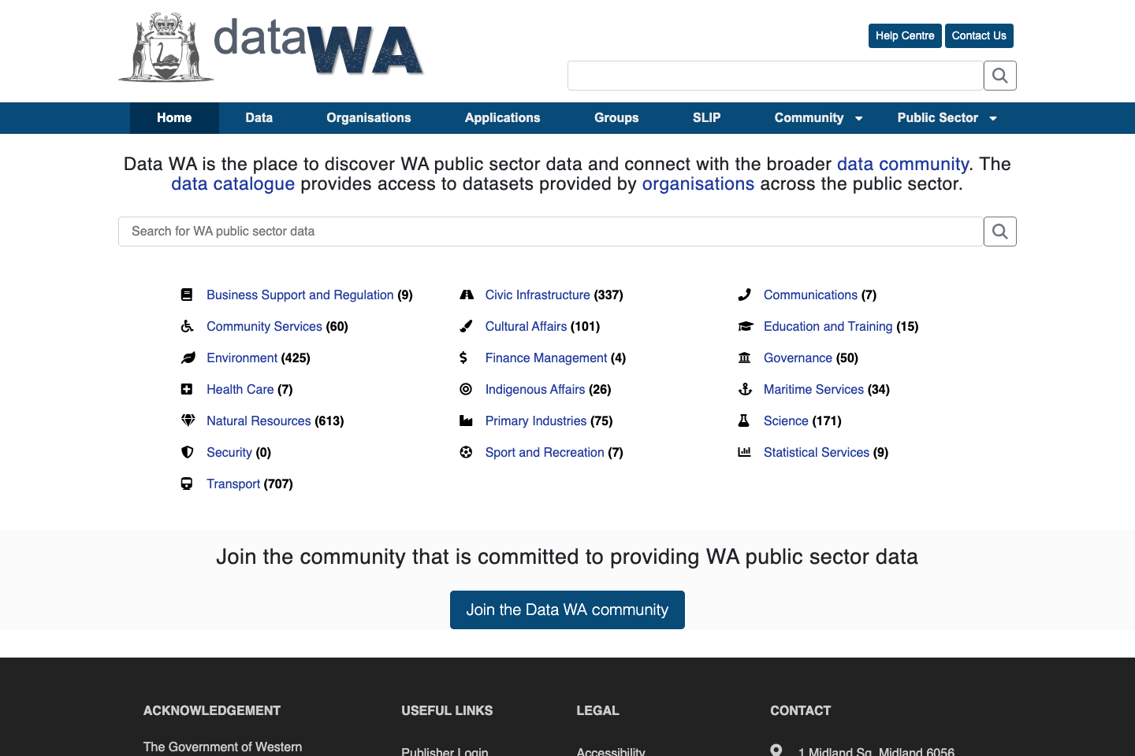Click the bar chart icon beside Statistical Services
The width and height of the screenshot is (1135, 756).
click(744, 452)
